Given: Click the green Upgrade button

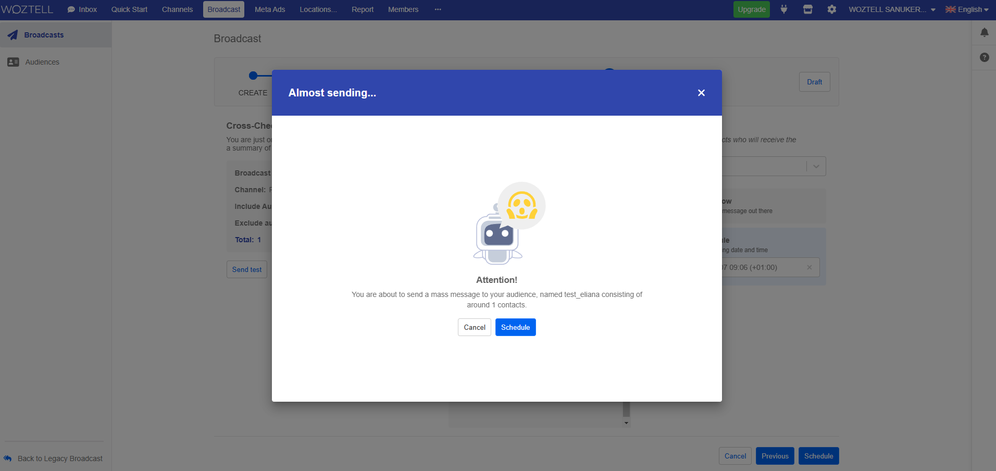Looking at the screenshot, I should [751, 9].
